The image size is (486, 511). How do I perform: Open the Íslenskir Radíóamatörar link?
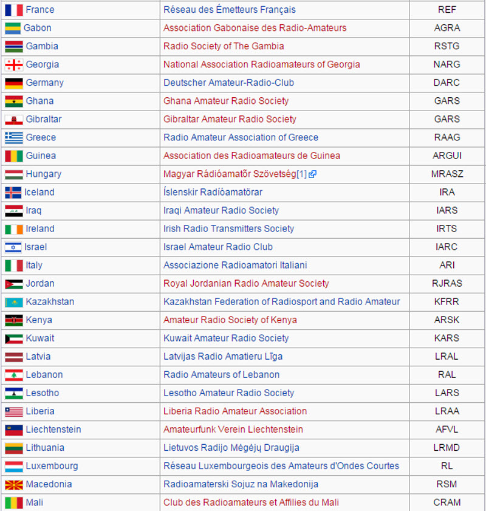pos(213,192)
